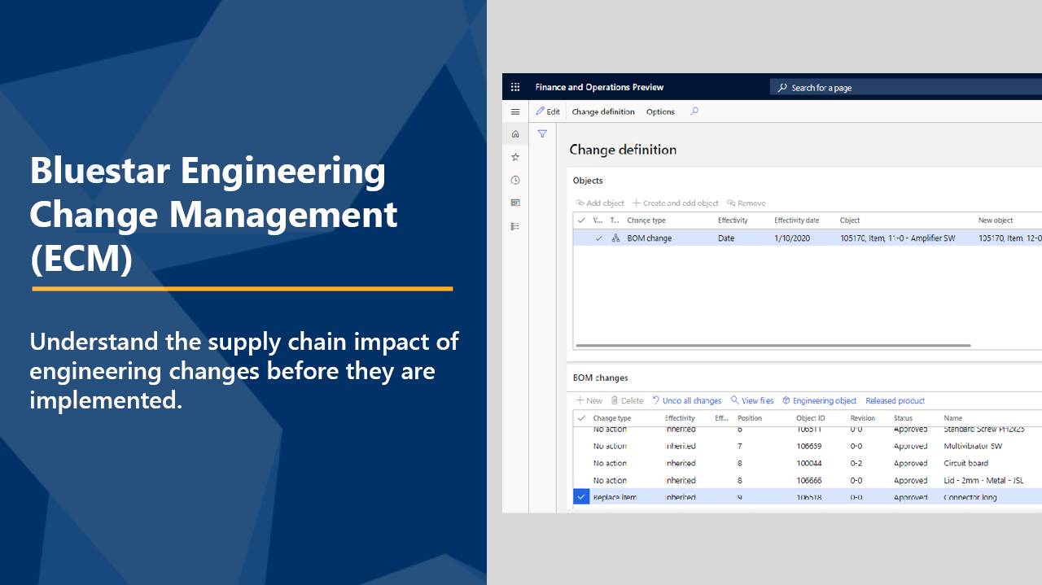Toggle the select-all checkbox in BOM changes

click(x=580, y=417)
